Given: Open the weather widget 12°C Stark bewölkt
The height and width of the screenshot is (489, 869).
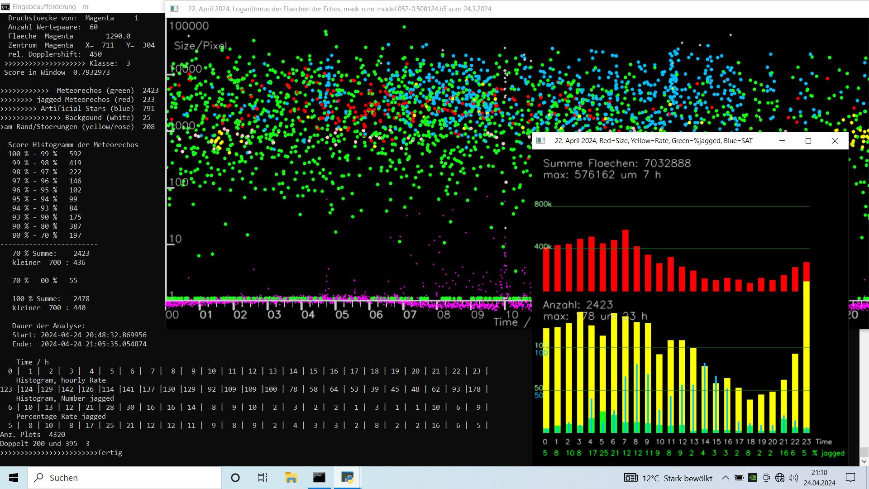Looking at the screenshot, I should [x=668, y=478].
